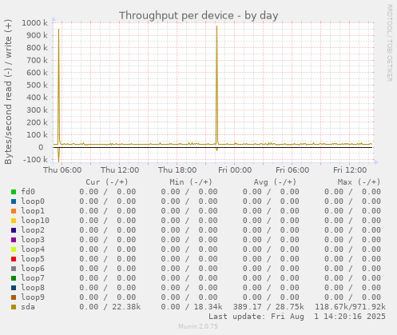The image size is (397, 335).
Task: Click the sda olive legend swatch
Action: [14, 307]
